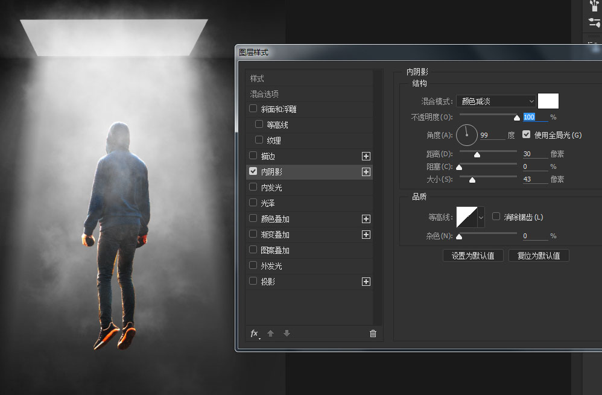Screen dimensions: 602x395
Task: Open 光泽 settings row
Action: tap(309, 203)
